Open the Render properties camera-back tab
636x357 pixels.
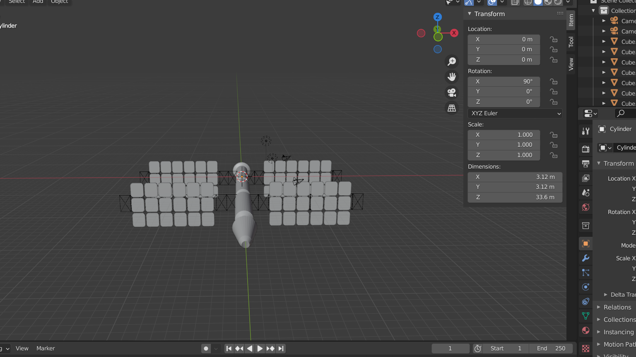click(x=585, y=149)
